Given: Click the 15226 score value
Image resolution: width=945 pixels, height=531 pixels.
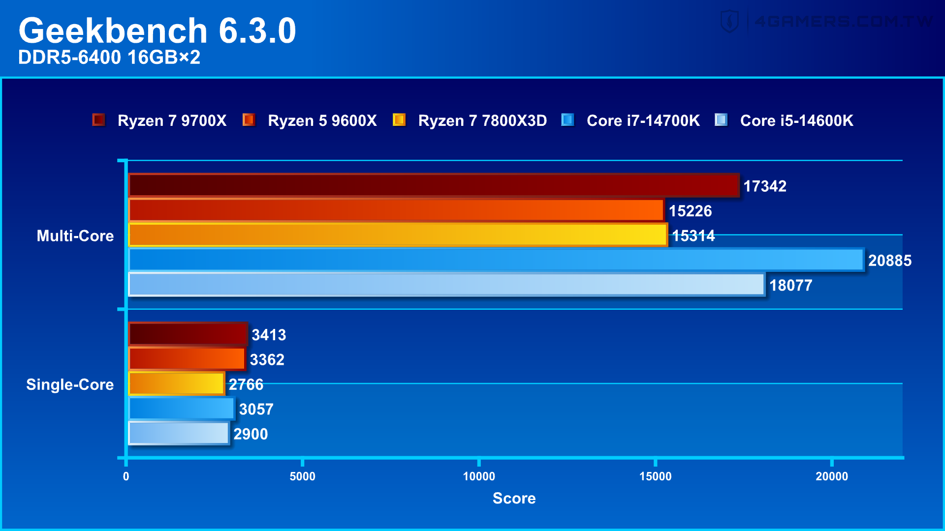Looking at the screenshot, I should (x=690, y=211).
